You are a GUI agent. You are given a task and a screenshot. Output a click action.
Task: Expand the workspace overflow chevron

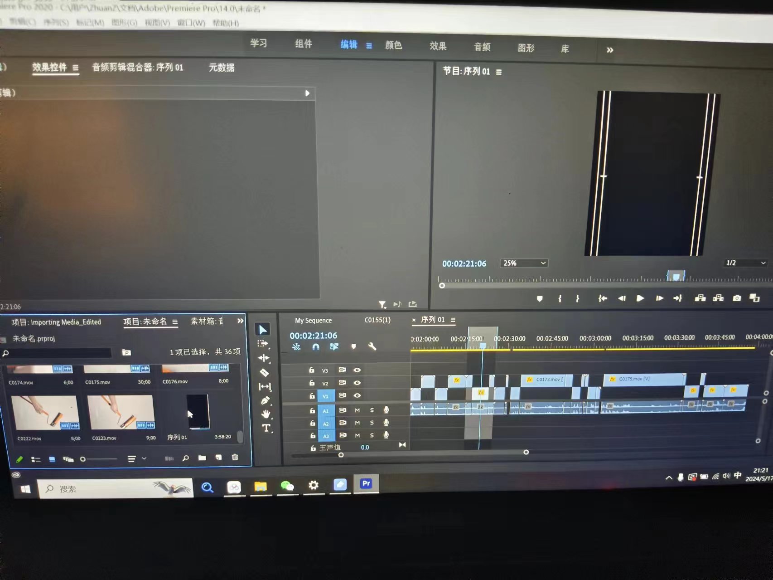[x=610, y=50]
